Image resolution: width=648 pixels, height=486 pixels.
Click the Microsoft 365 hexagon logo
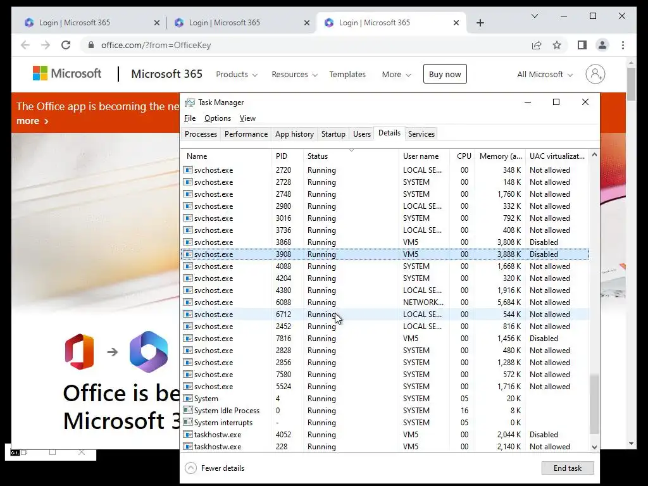149,352
